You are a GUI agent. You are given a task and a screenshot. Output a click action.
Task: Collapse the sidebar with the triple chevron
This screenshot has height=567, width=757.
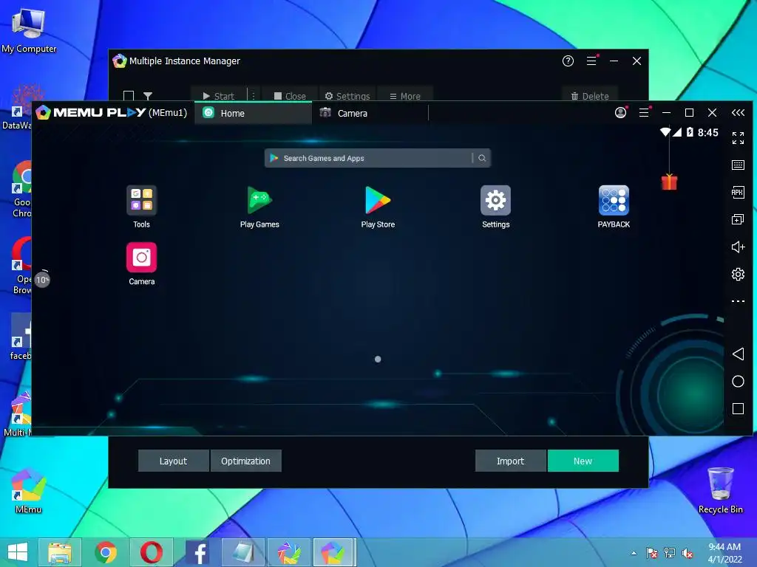click(738, 113)
